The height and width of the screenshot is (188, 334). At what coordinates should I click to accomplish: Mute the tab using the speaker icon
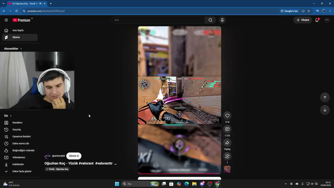[x=40, y=4]
